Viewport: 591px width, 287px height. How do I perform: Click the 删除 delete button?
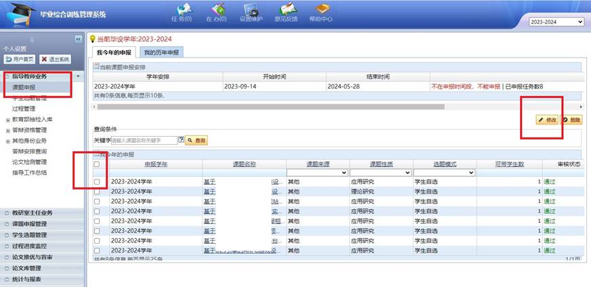(571, 120)
